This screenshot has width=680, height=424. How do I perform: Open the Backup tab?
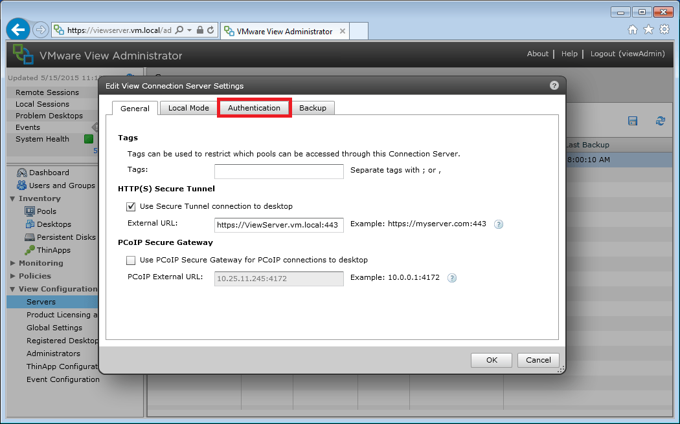pos(313,108)
